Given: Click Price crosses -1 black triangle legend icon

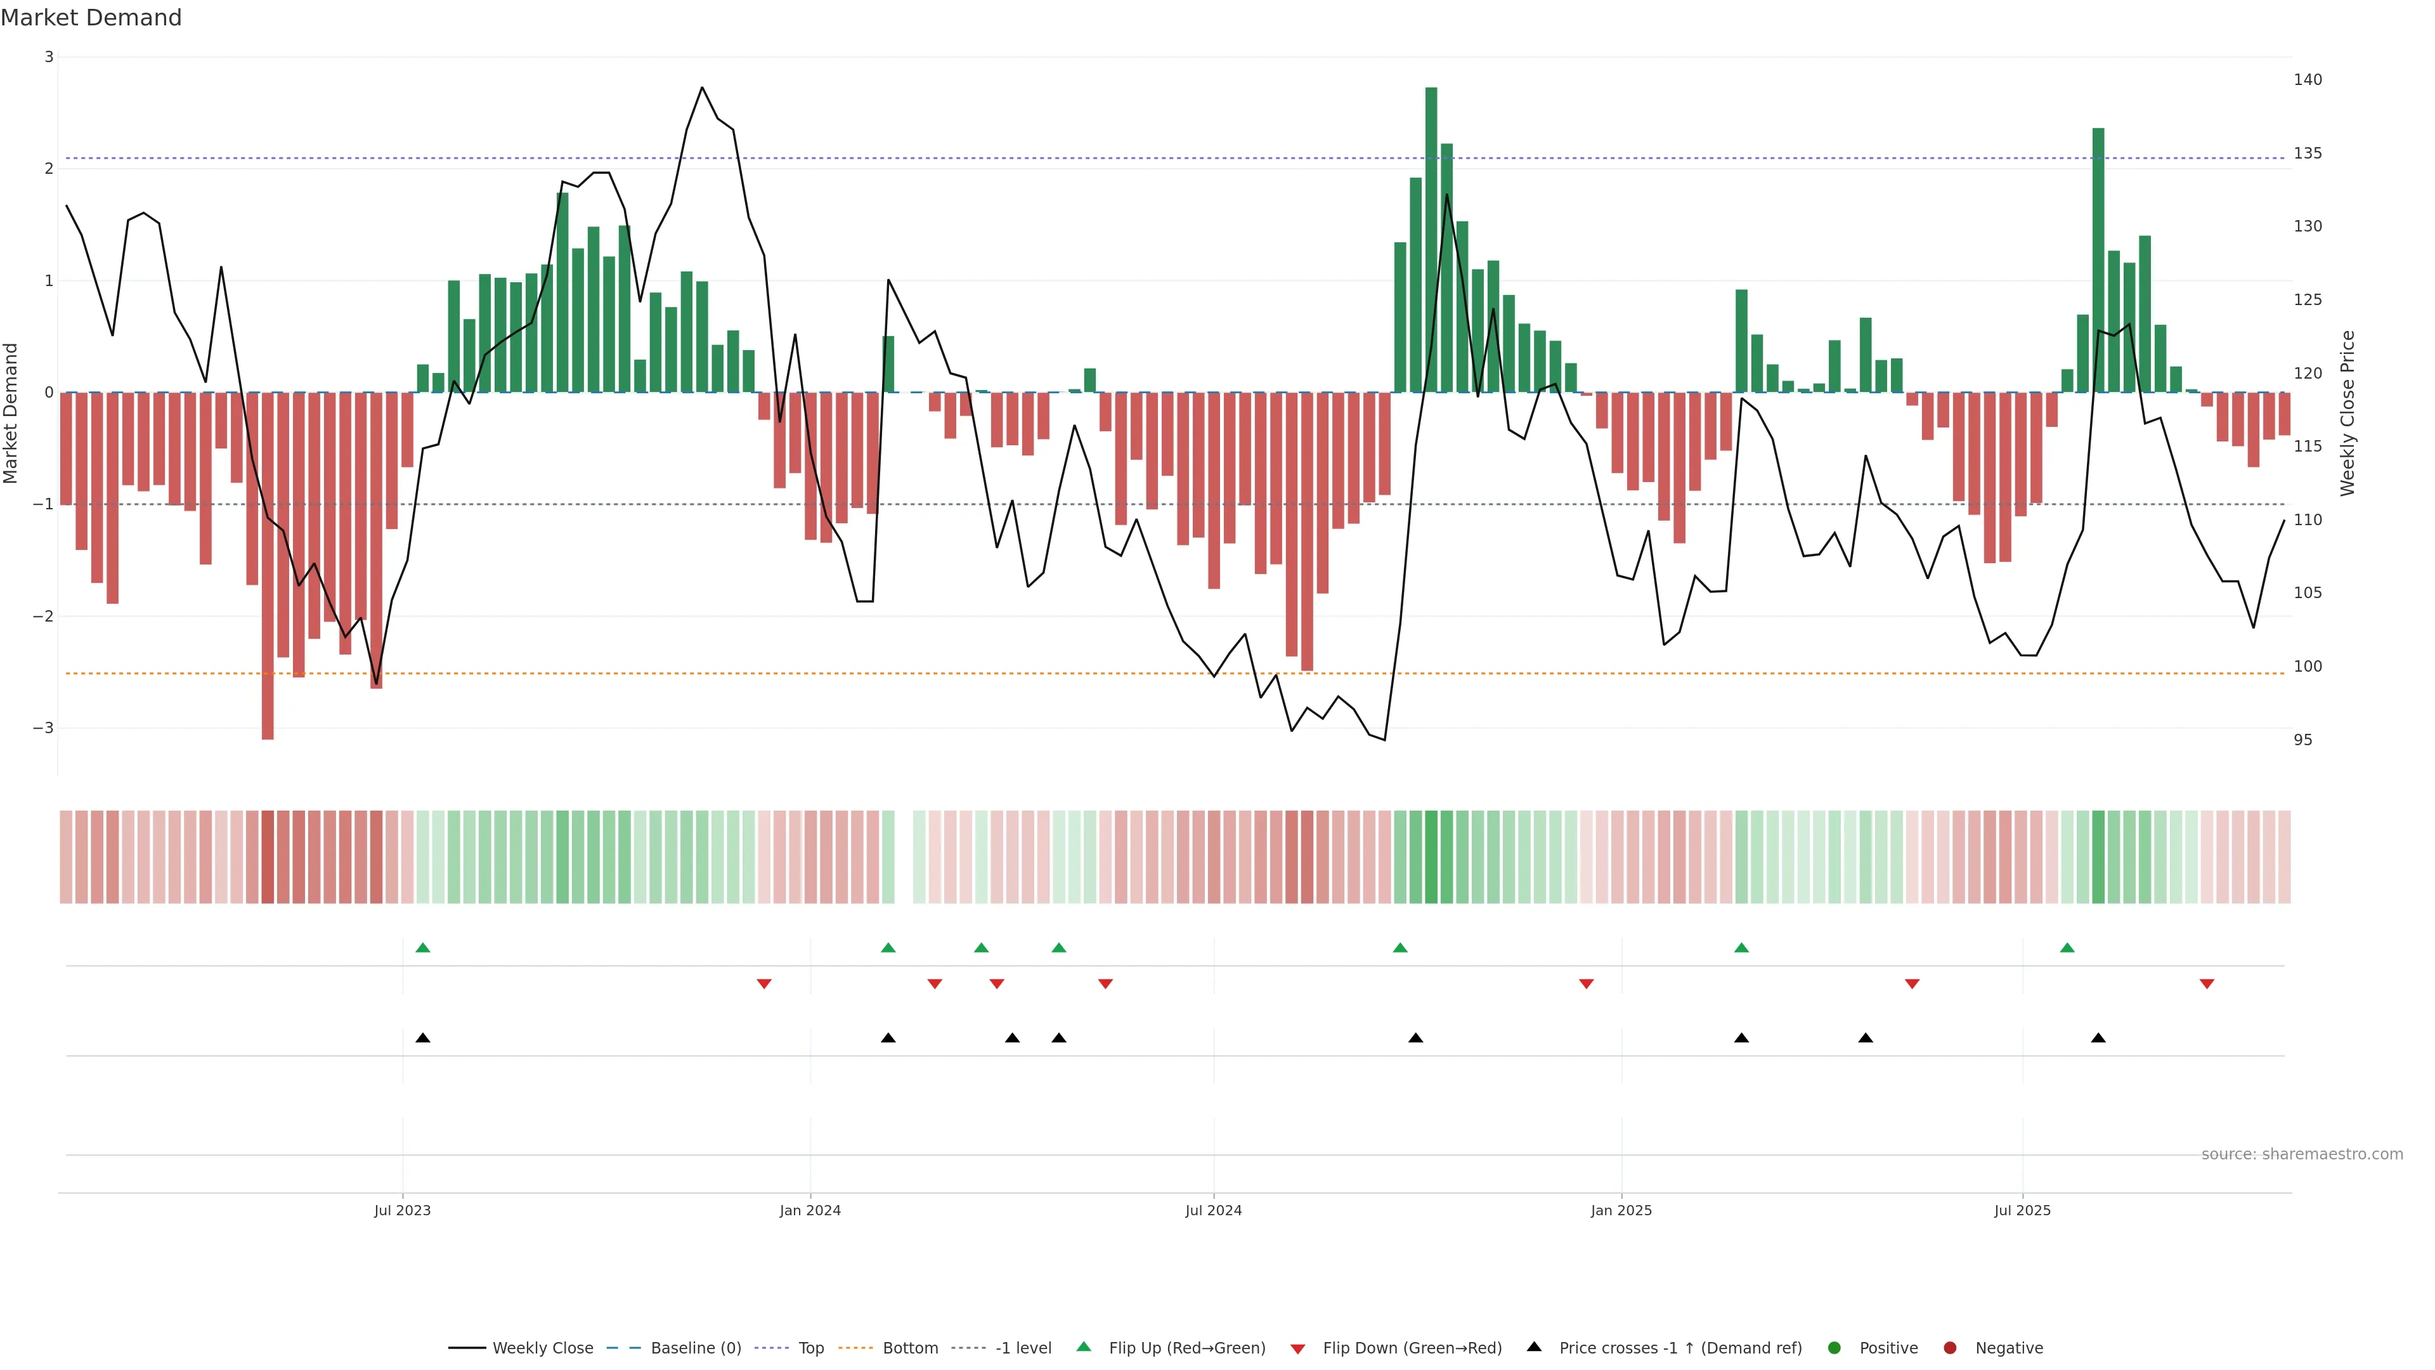Looking at the screenshot, I should pyautogui.click(x=1533, y=1347).
